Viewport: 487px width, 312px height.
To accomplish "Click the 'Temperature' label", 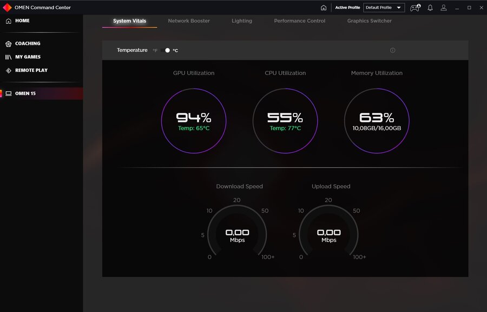I will coord(132,50).
